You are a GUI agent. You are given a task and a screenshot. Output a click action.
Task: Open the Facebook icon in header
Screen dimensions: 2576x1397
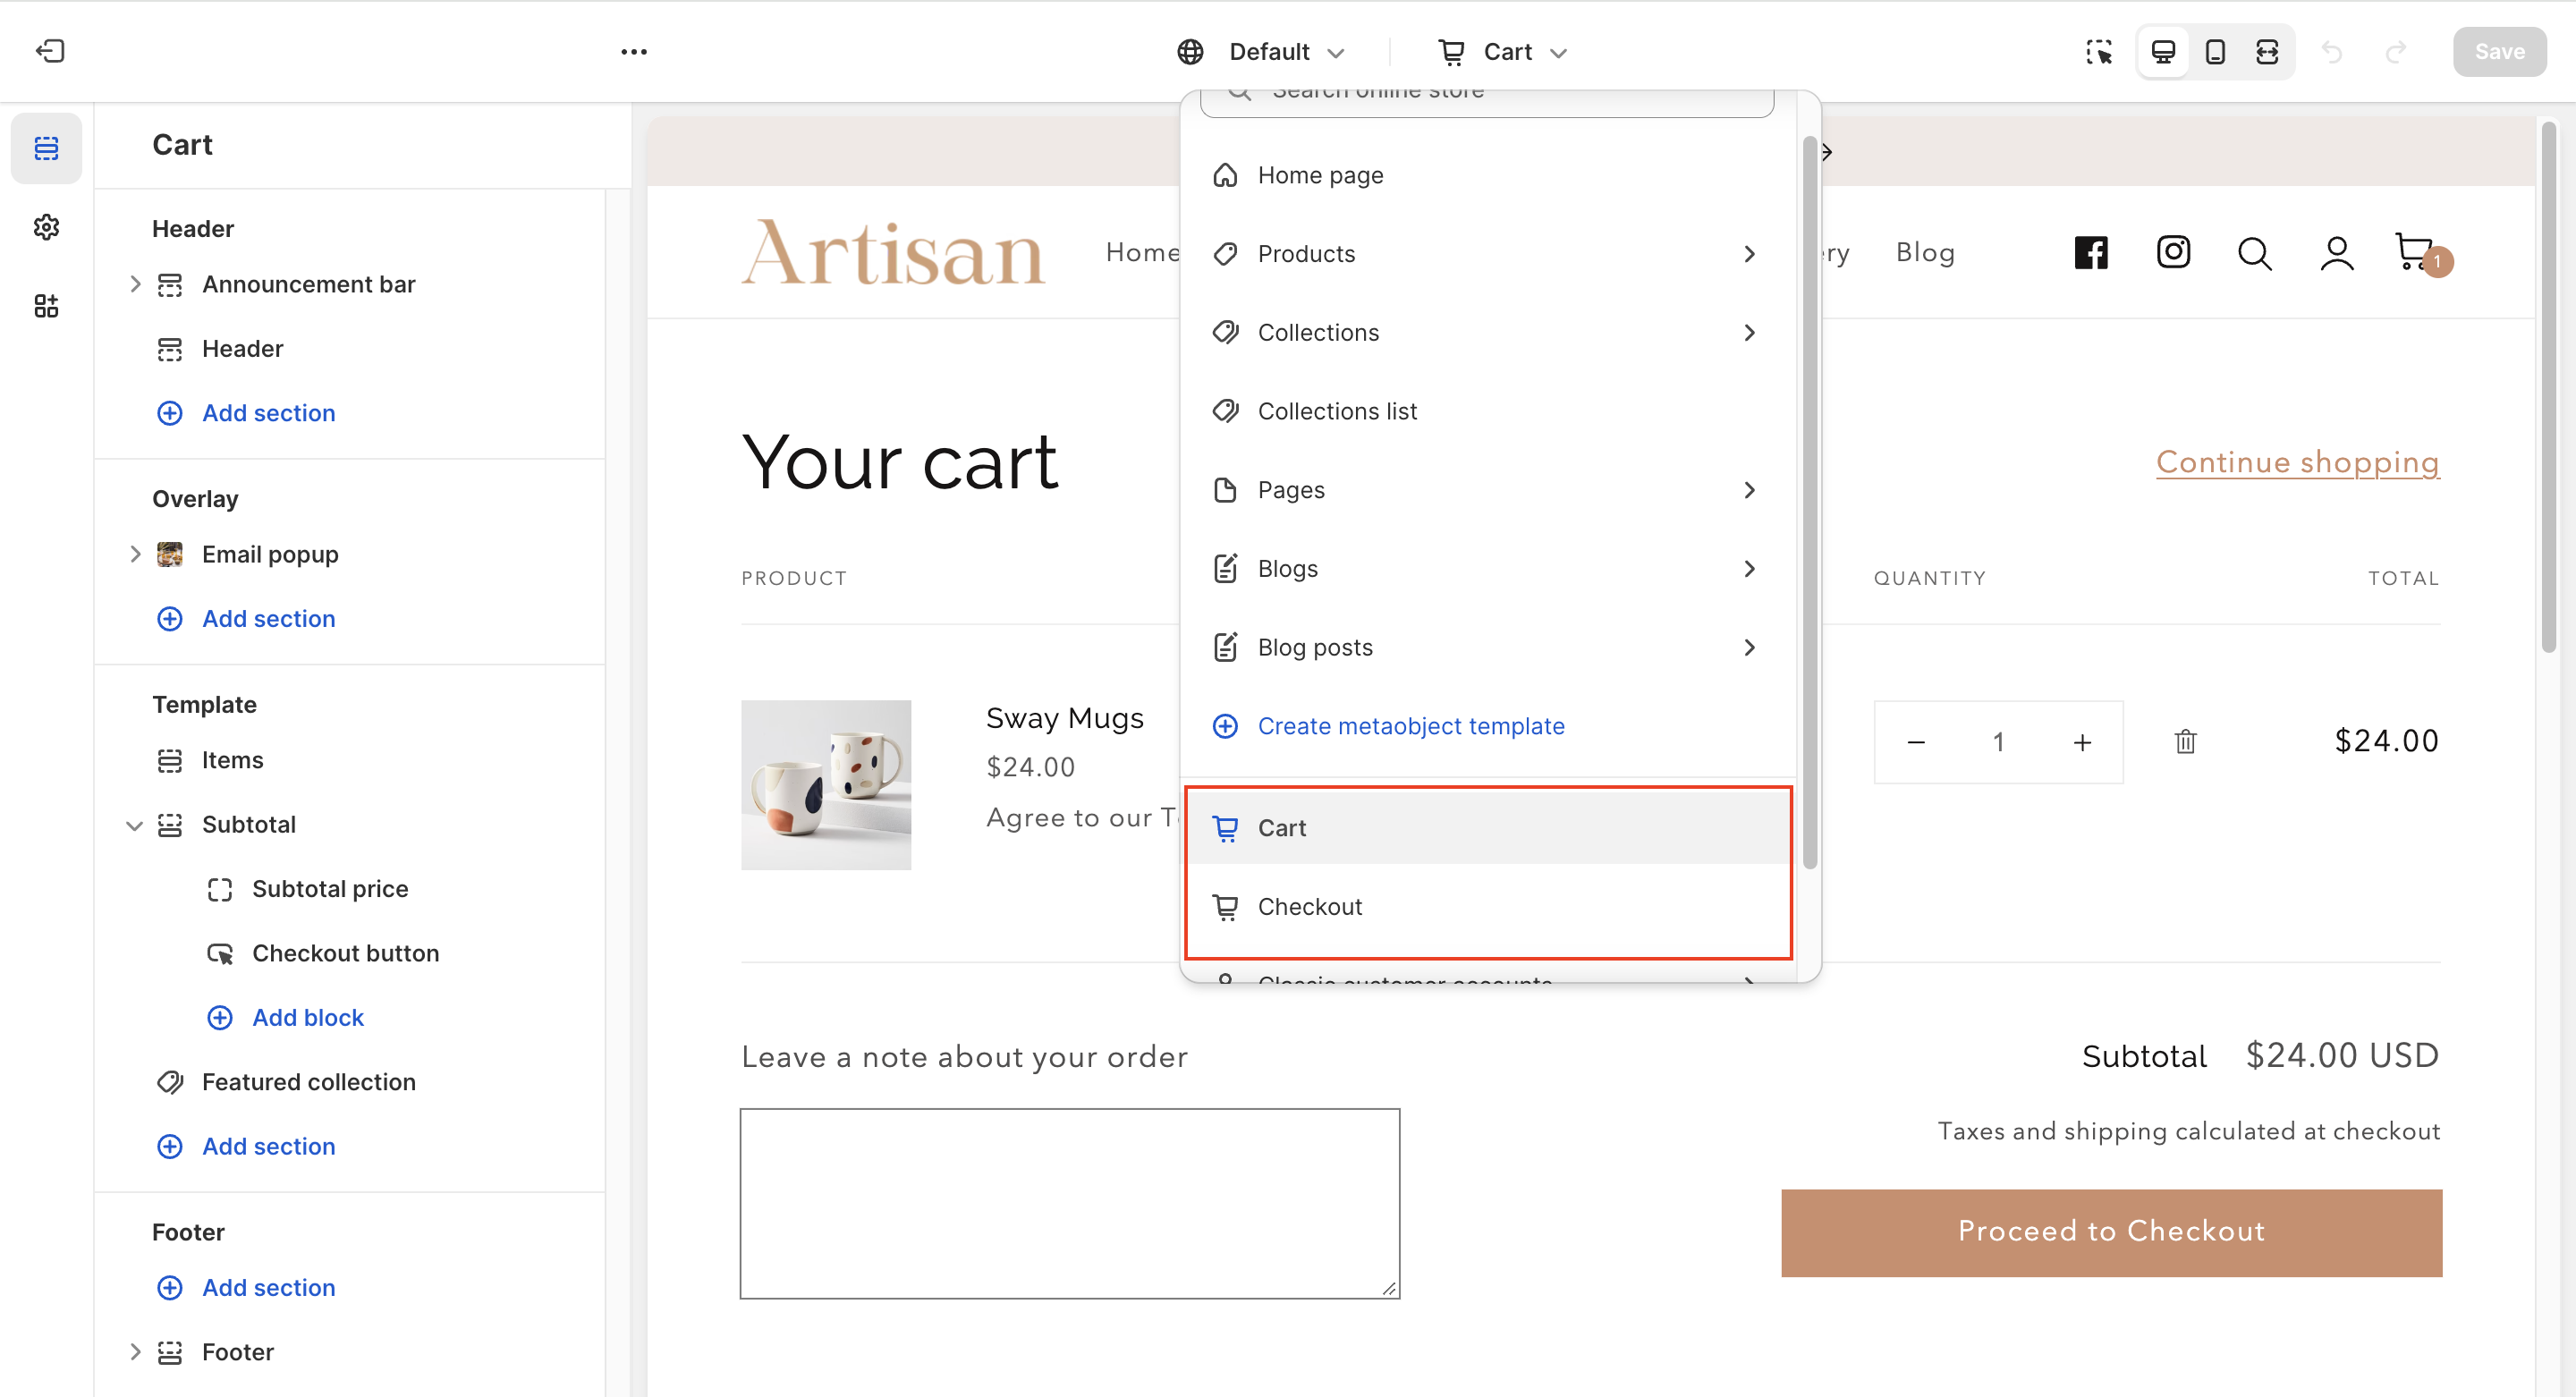[2091, 253]
